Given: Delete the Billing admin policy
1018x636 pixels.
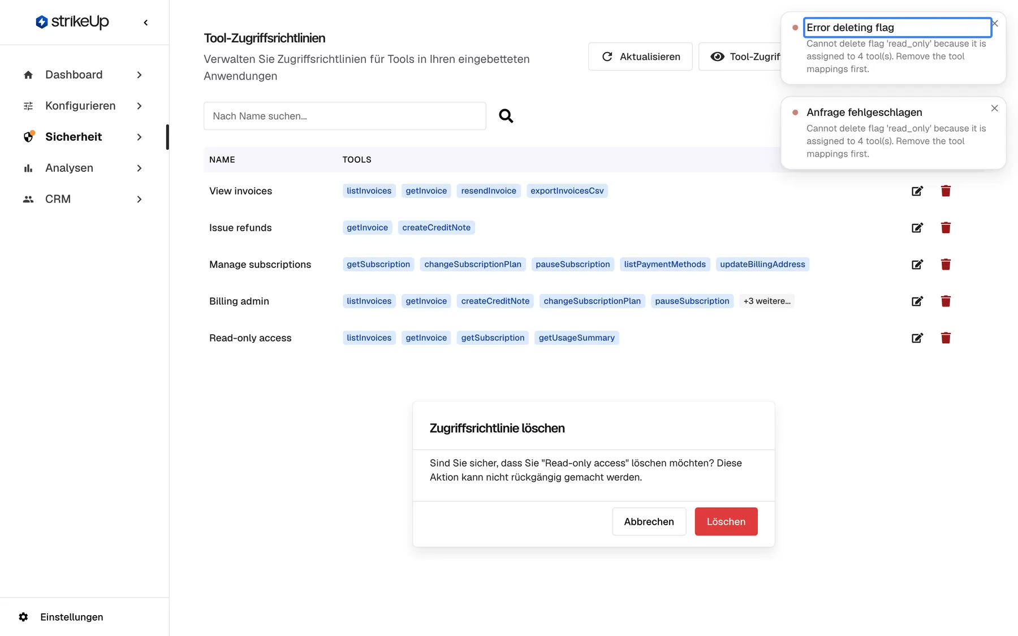Looking at the screenshot, I should pyautogui.click(x=946, y=301).
